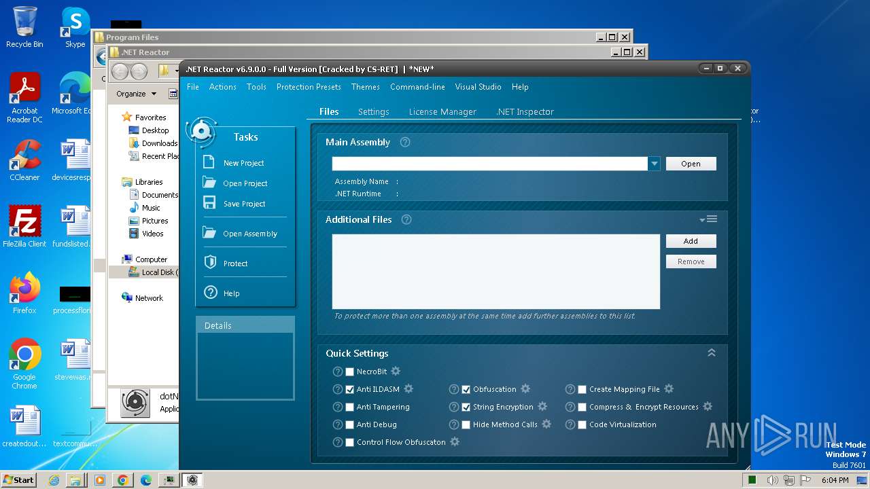
Task: Enable Anti Tampering checkbox
Action: click(x=349, y=407)
